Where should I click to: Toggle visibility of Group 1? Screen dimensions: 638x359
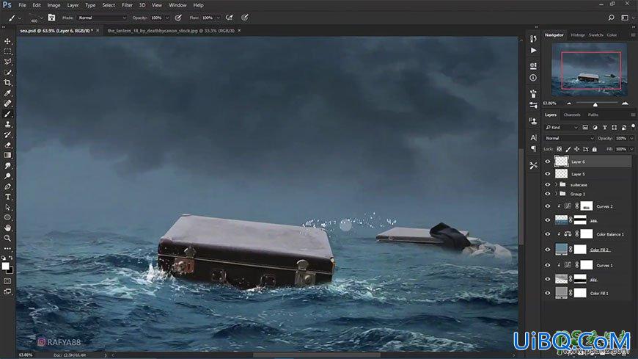pos(547,194)
